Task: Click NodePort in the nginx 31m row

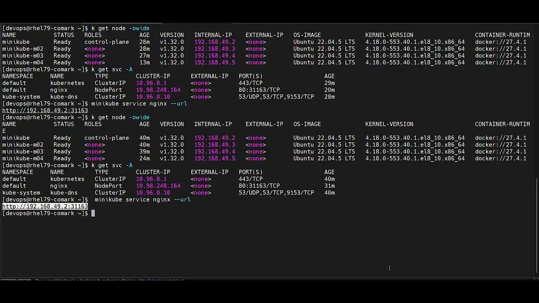Action: (x=108, y=186)
